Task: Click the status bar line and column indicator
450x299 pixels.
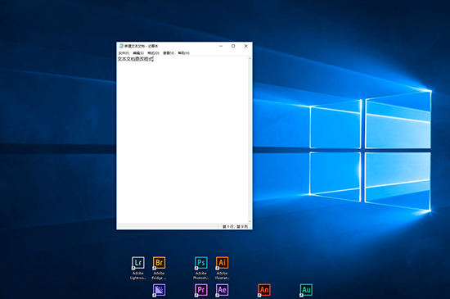Action: [x=235, y=227]
